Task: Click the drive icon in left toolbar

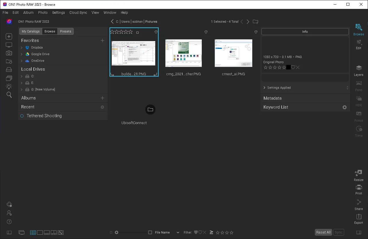Action: (x=9, y=70)
